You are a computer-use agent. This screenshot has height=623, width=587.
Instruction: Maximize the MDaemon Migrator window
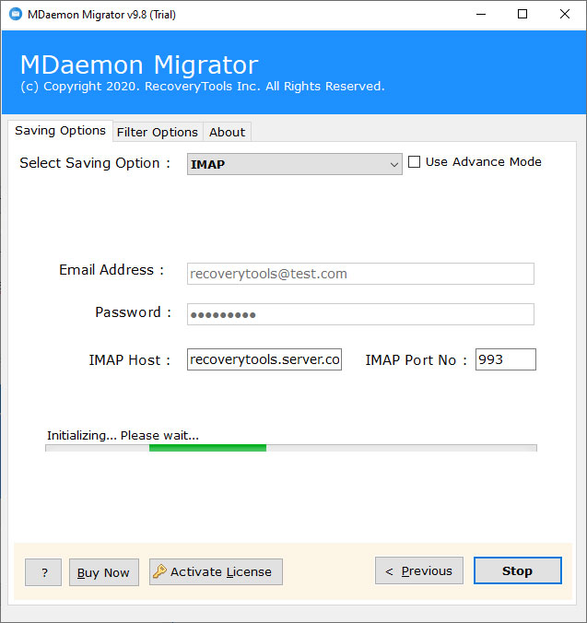522,14
